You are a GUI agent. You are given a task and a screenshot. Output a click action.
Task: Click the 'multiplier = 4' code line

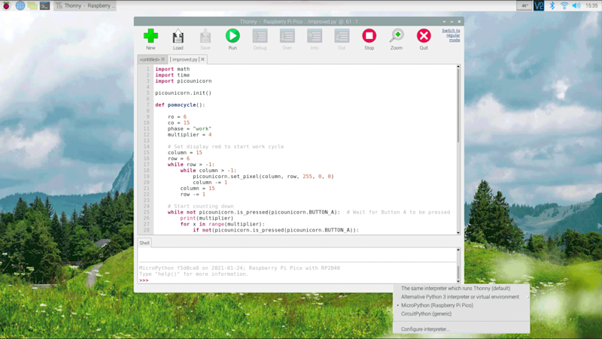point(190,135)
